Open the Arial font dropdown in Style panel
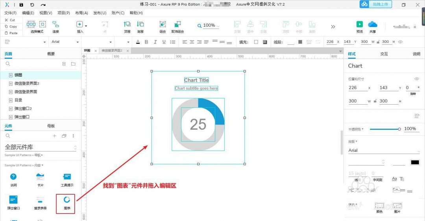425x221 pixels. coord(384,151)
